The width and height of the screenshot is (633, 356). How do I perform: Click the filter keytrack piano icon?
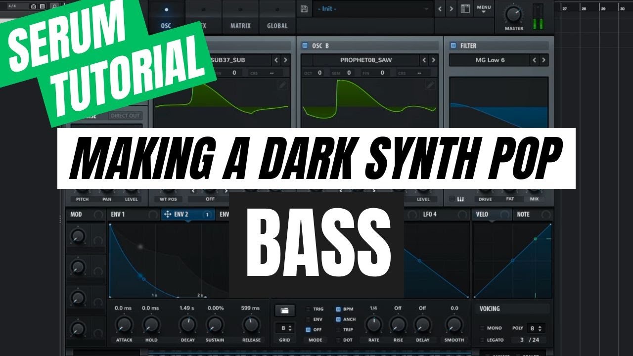point(460,199)
